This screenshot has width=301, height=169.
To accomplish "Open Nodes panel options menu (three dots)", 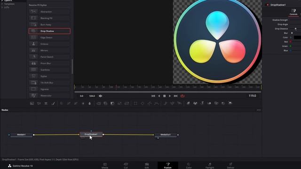I will [259, 110].
